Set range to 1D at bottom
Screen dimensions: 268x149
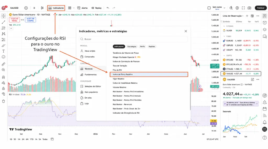11,139
